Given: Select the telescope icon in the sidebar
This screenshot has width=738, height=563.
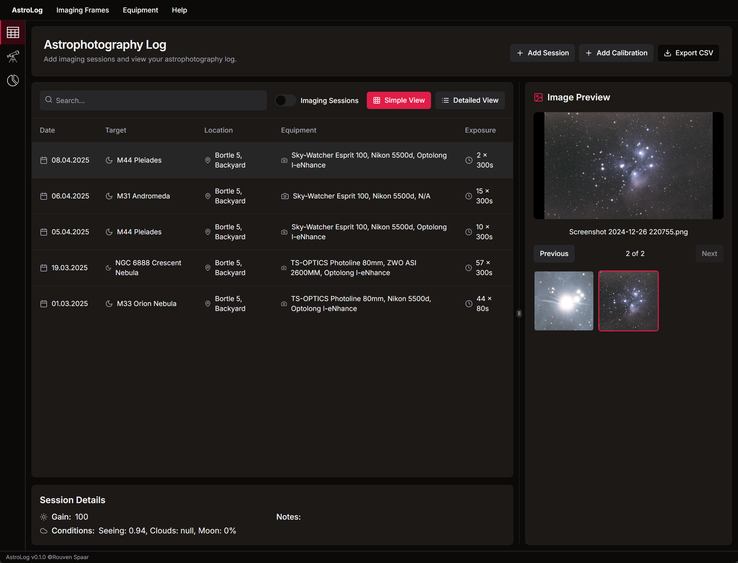Looking at the screenshot, I should [x=12, y=57].
